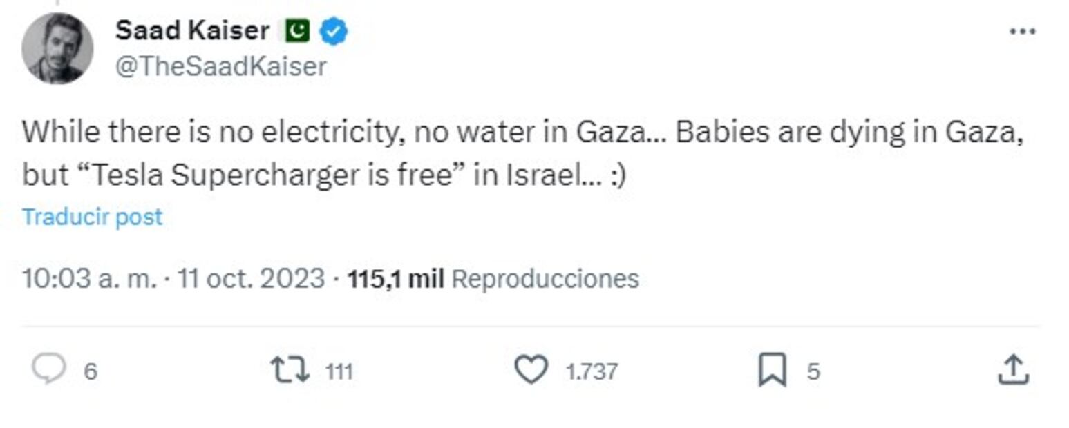1069x428 pixels.
Task: Click the blue verified badge next to Saad Kaiser
Action: 333,30
